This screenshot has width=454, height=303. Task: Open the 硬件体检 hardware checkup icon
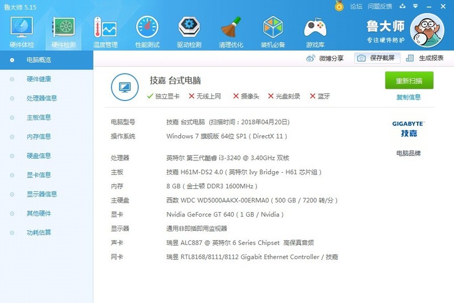tap(22, 31)
